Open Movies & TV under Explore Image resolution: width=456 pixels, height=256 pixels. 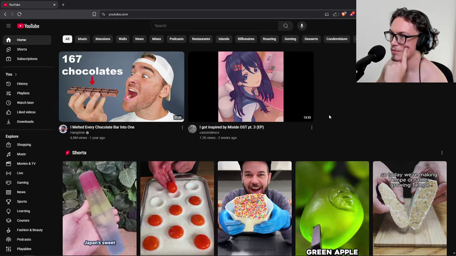(x=27, y=164)
